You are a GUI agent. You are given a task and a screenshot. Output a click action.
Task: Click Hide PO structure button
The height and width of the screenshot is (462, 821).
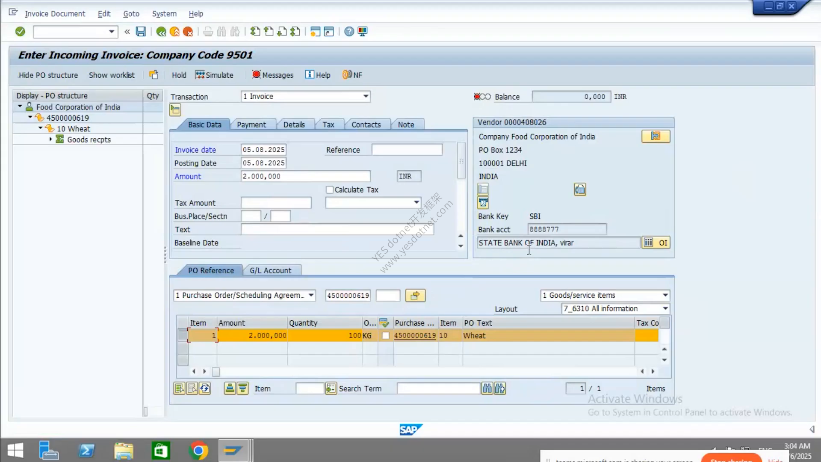pyautogui.click(x=48, y=75)
